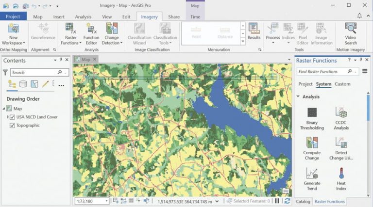Collapse the Analysis category
Viewport: 373px width, 207px height.
coord(298,96)
